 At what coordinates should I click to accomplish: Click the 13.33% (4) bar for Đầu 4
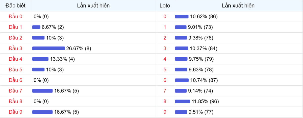pyautogui.click(x=40, y=59)
